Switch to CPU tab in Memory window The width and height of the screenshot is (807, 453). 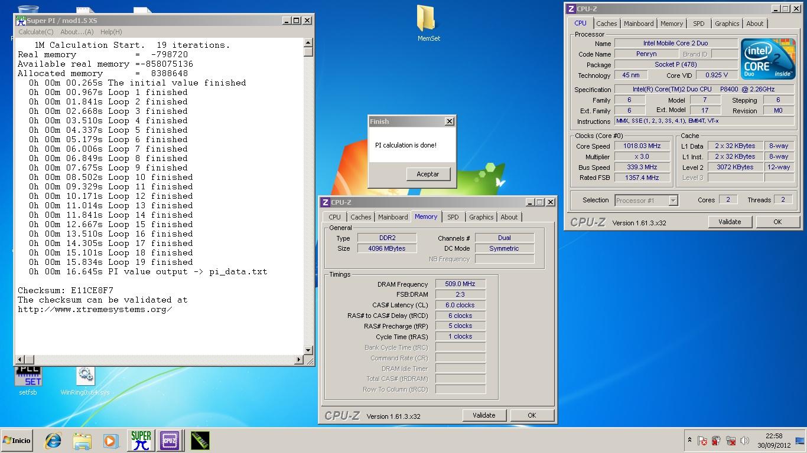click(x=335, y=217)
